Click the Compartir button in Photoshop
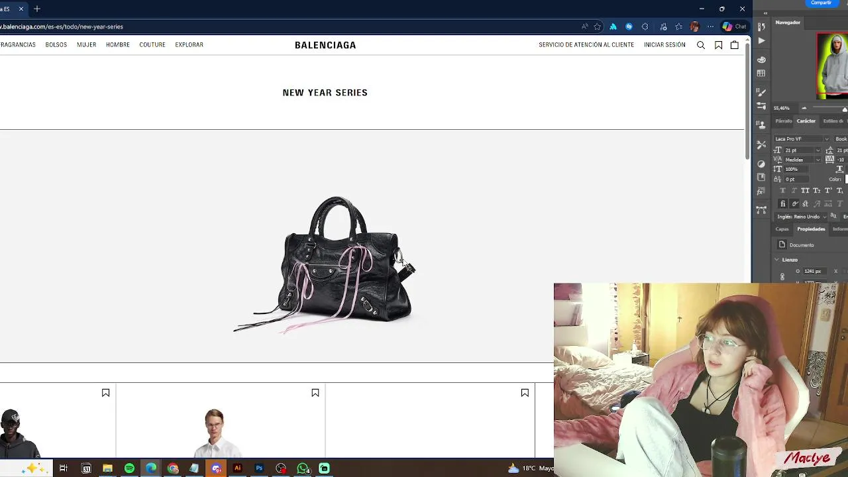 pyautogui.click(x=821, y=3)
